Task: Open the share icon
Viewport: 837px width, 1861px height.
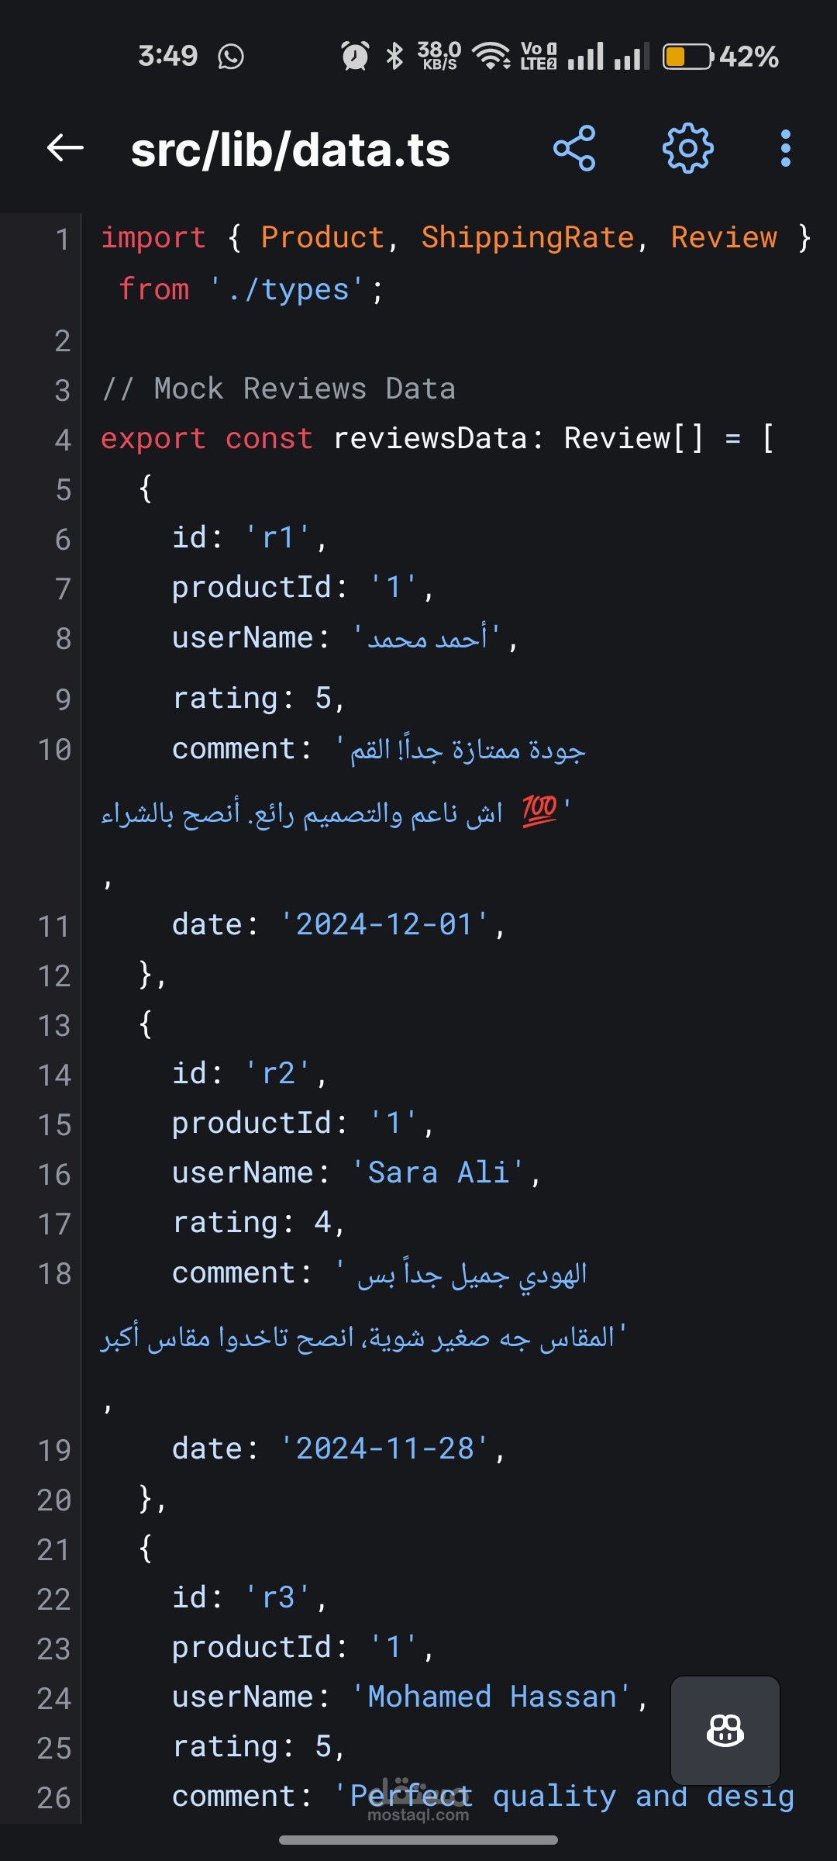Action: [x=574, y=148]
